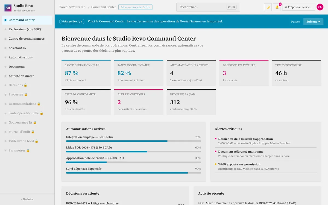Click the locked Santé opérationnelle sidebar item

pyautogui.click(x=27, y=113)
